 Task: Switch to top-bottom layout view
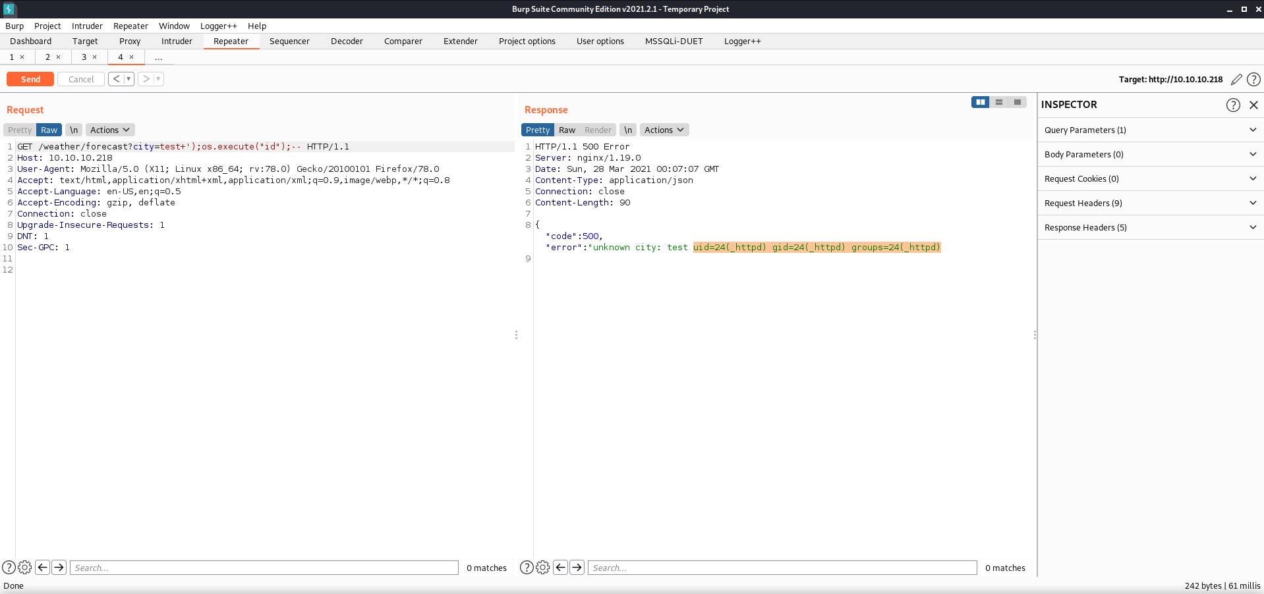coord(999,102)
